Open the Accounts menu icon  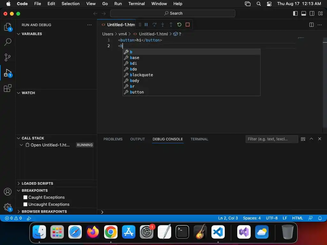(x=8, y=192)
